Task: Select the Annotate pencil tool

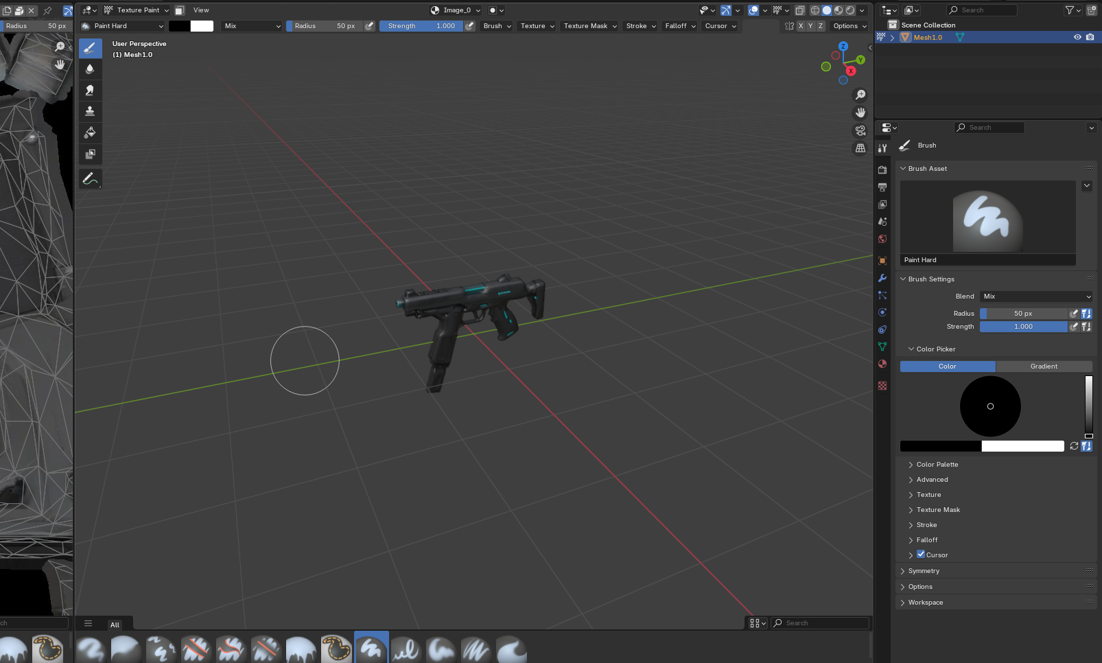Action: (x=90, y=178)
